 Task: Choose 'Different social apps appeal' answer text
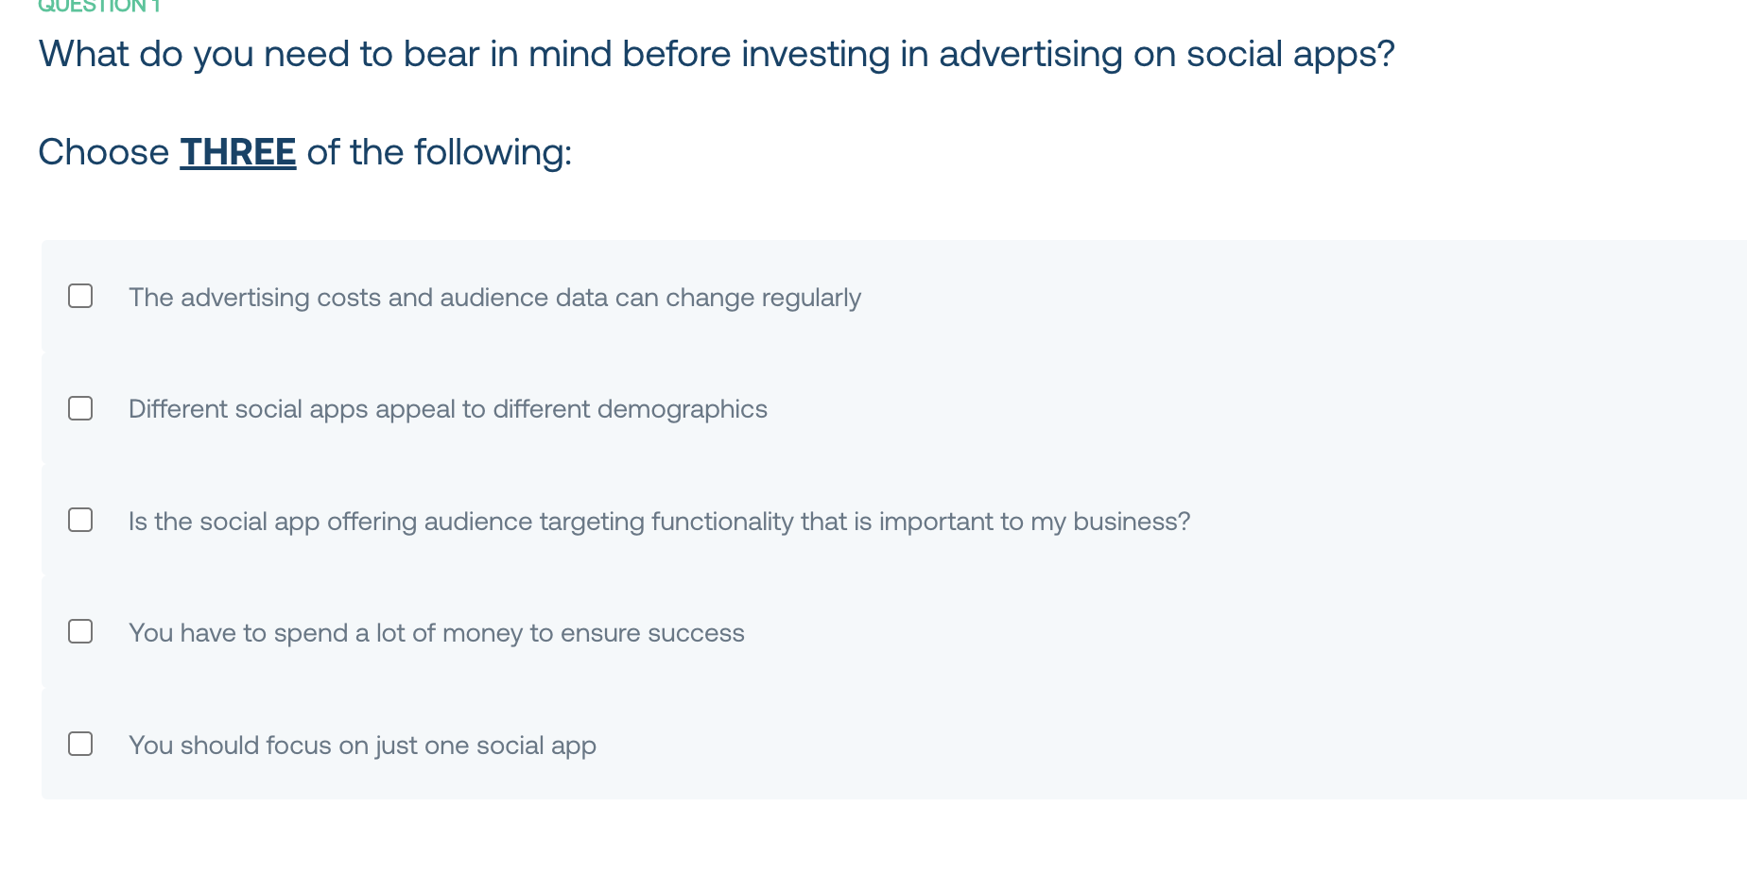coord(448,409)
